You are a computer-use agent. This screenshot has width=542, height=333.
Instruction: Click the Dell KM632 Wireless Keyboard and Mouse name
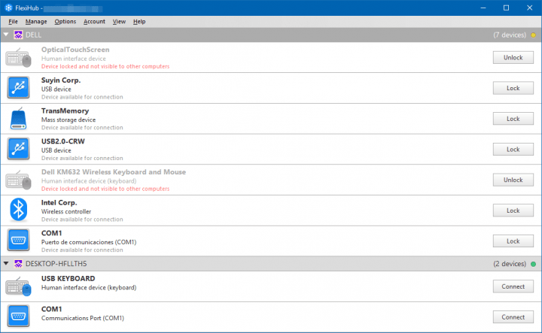114,172
